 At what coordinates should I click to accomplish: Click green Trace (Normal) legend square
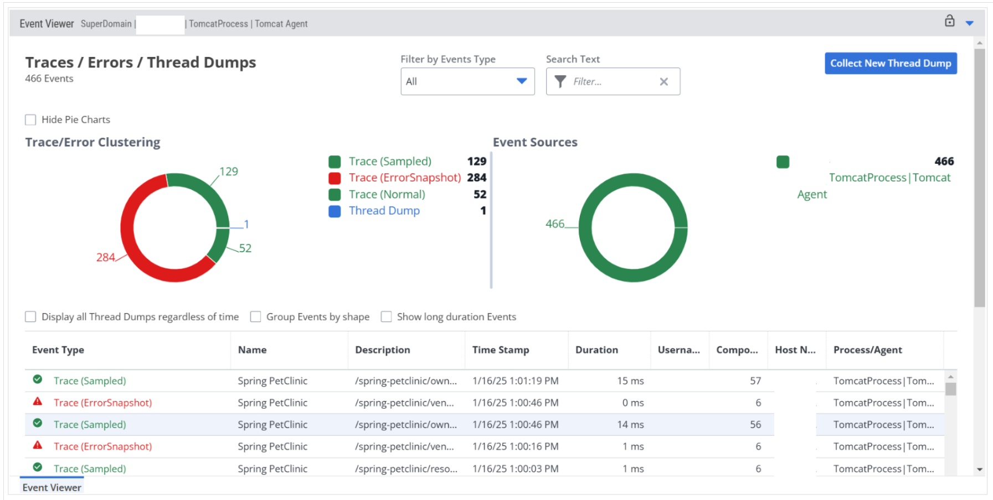335,195
